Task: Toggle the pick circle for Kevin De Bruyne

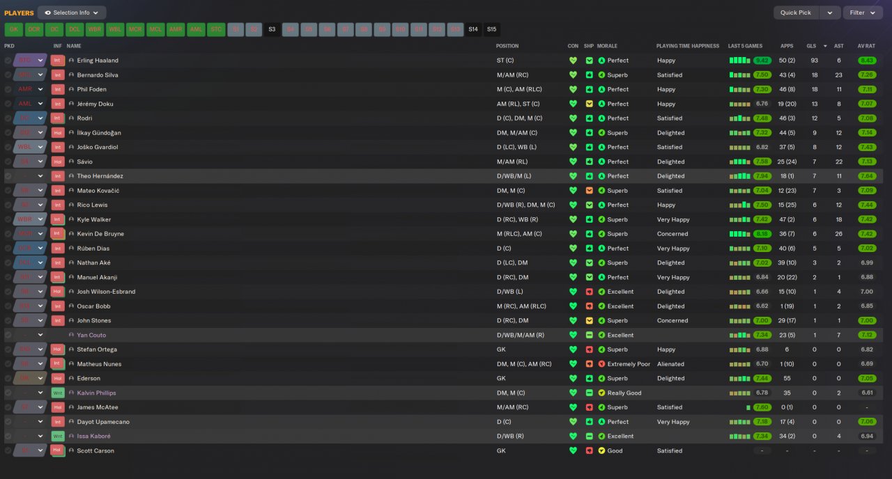Action: pyautogui.click(x=8, y=234)
